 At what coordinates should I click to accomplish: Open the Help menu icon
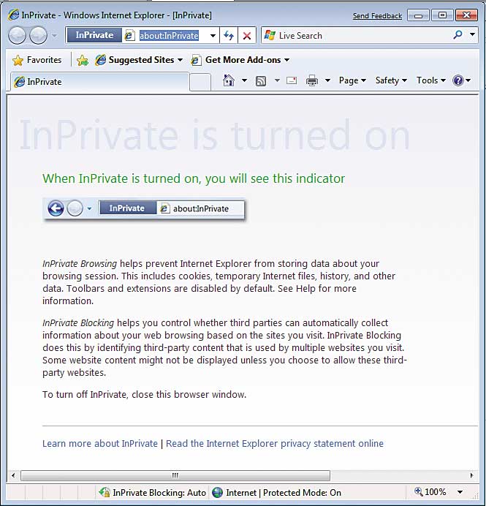(x=461, y=80)
